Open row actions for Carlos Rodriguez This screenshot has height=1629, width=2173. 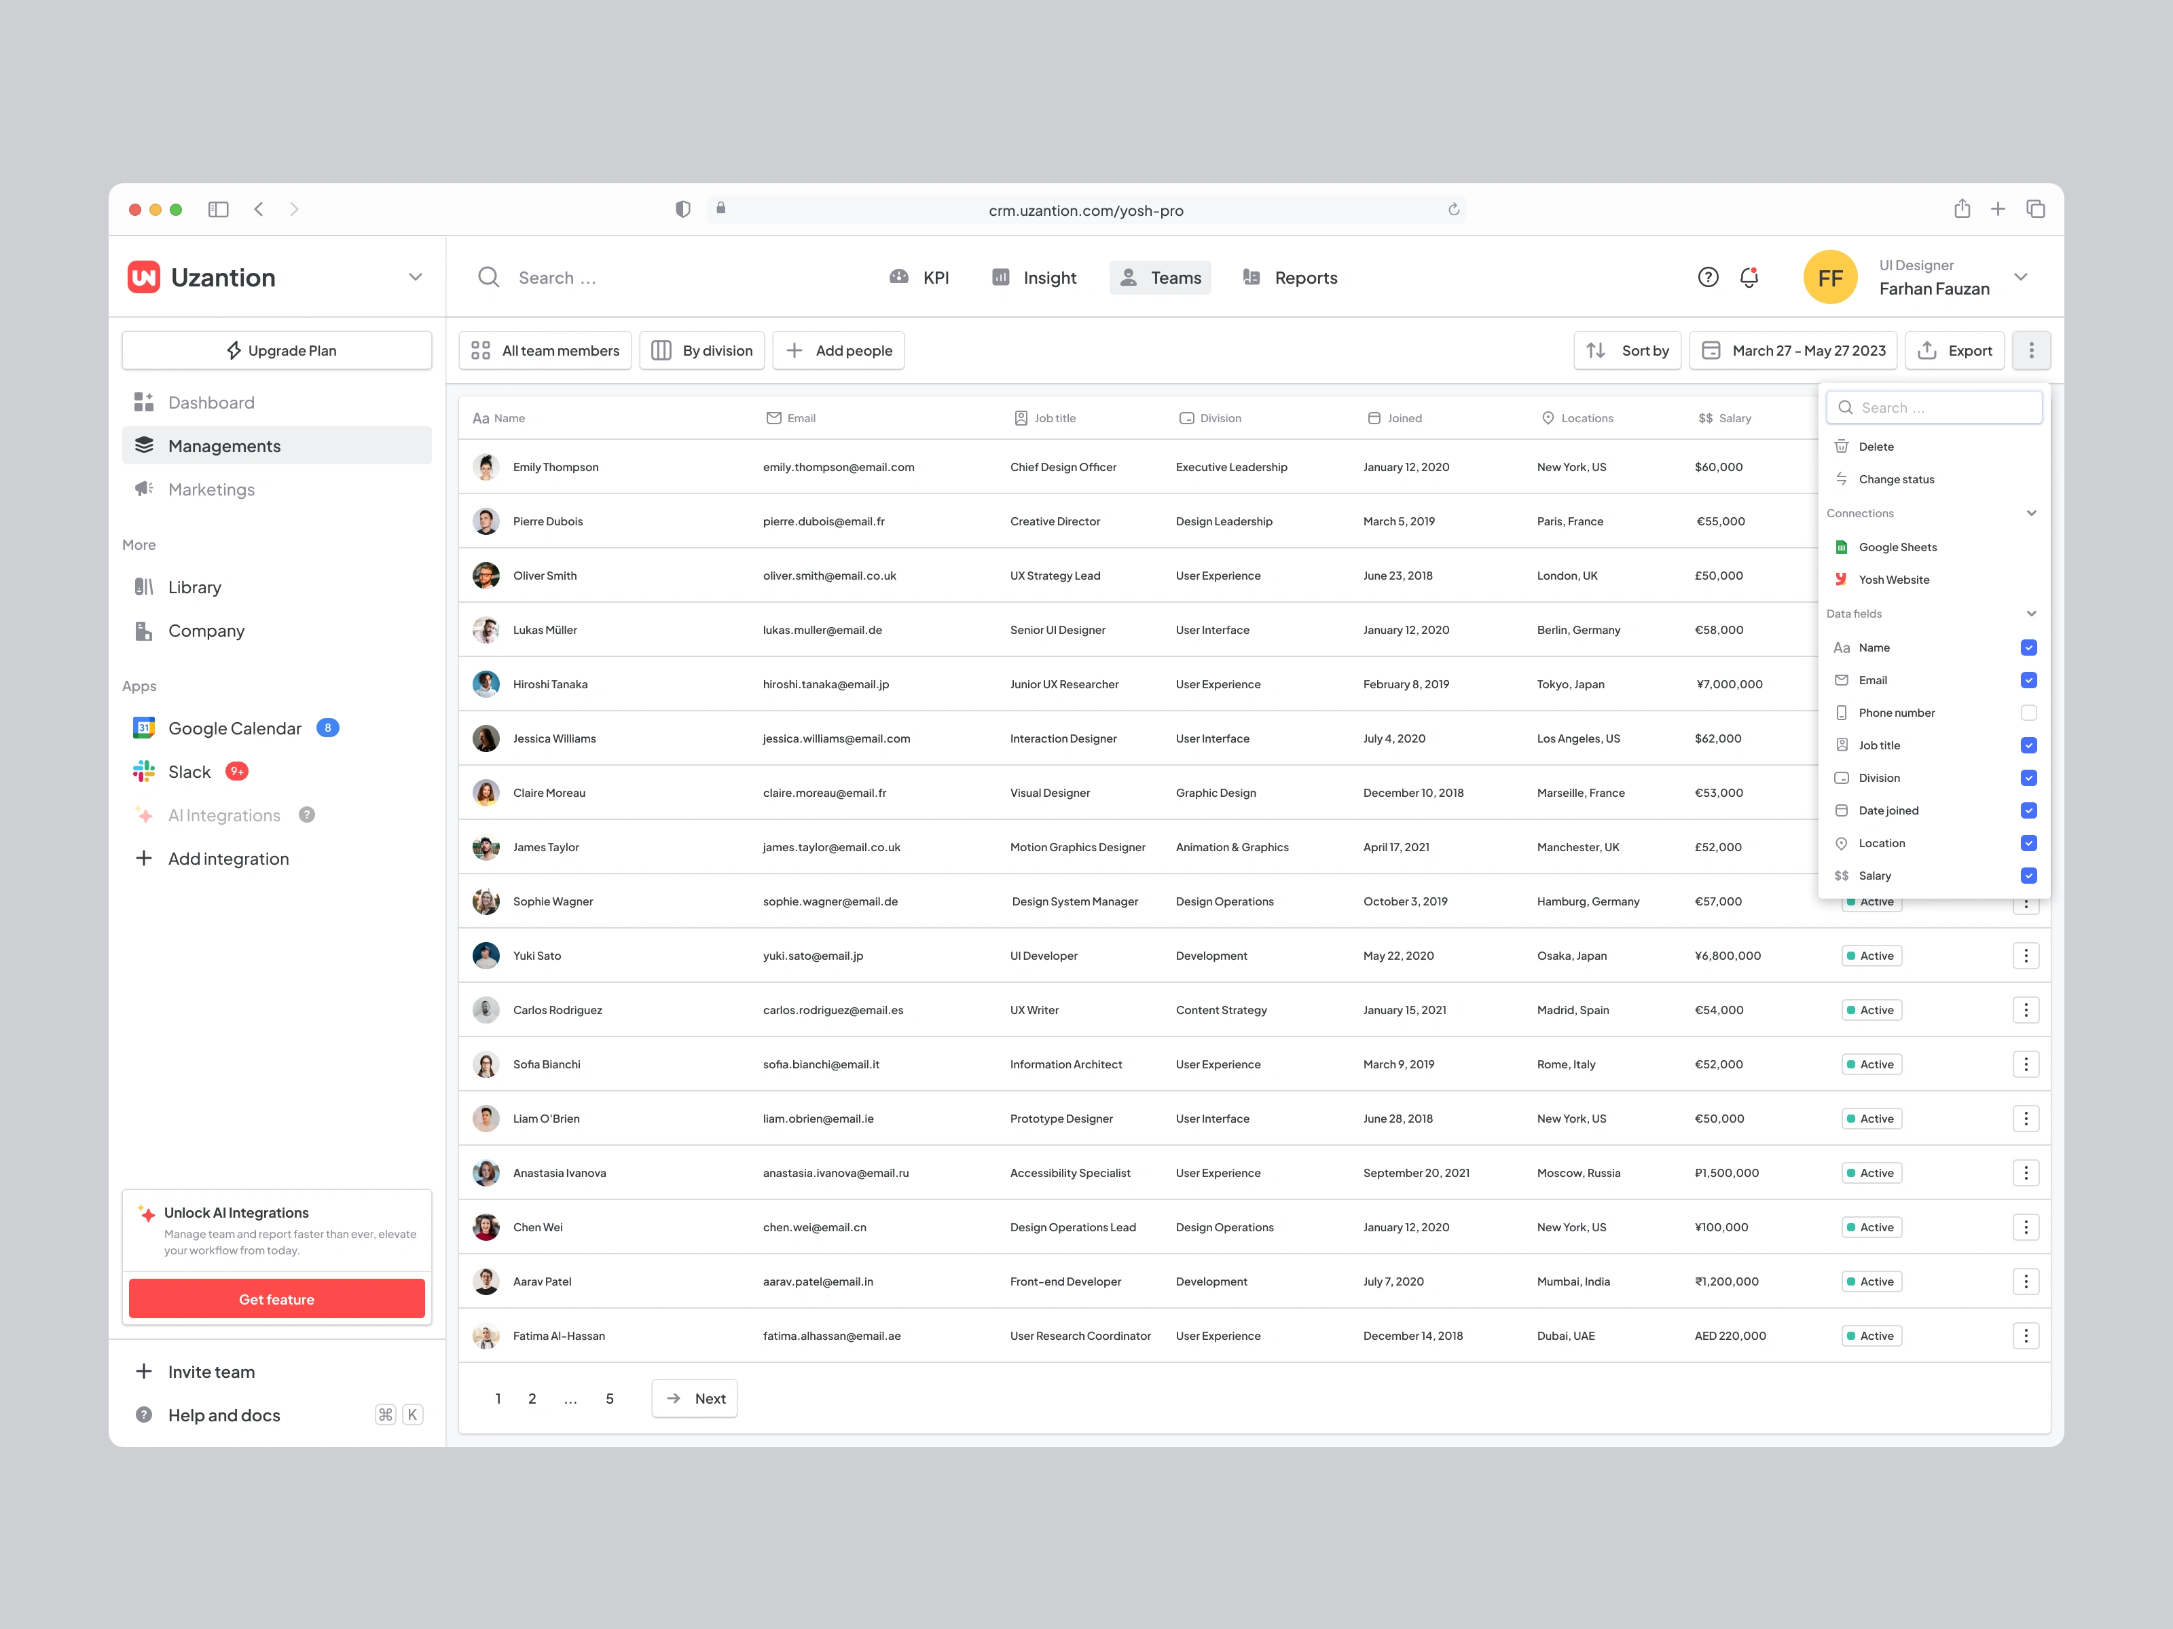pos(2025,1011)
